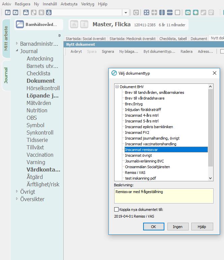Click the list scrollbar down arrow

[211, 178]
